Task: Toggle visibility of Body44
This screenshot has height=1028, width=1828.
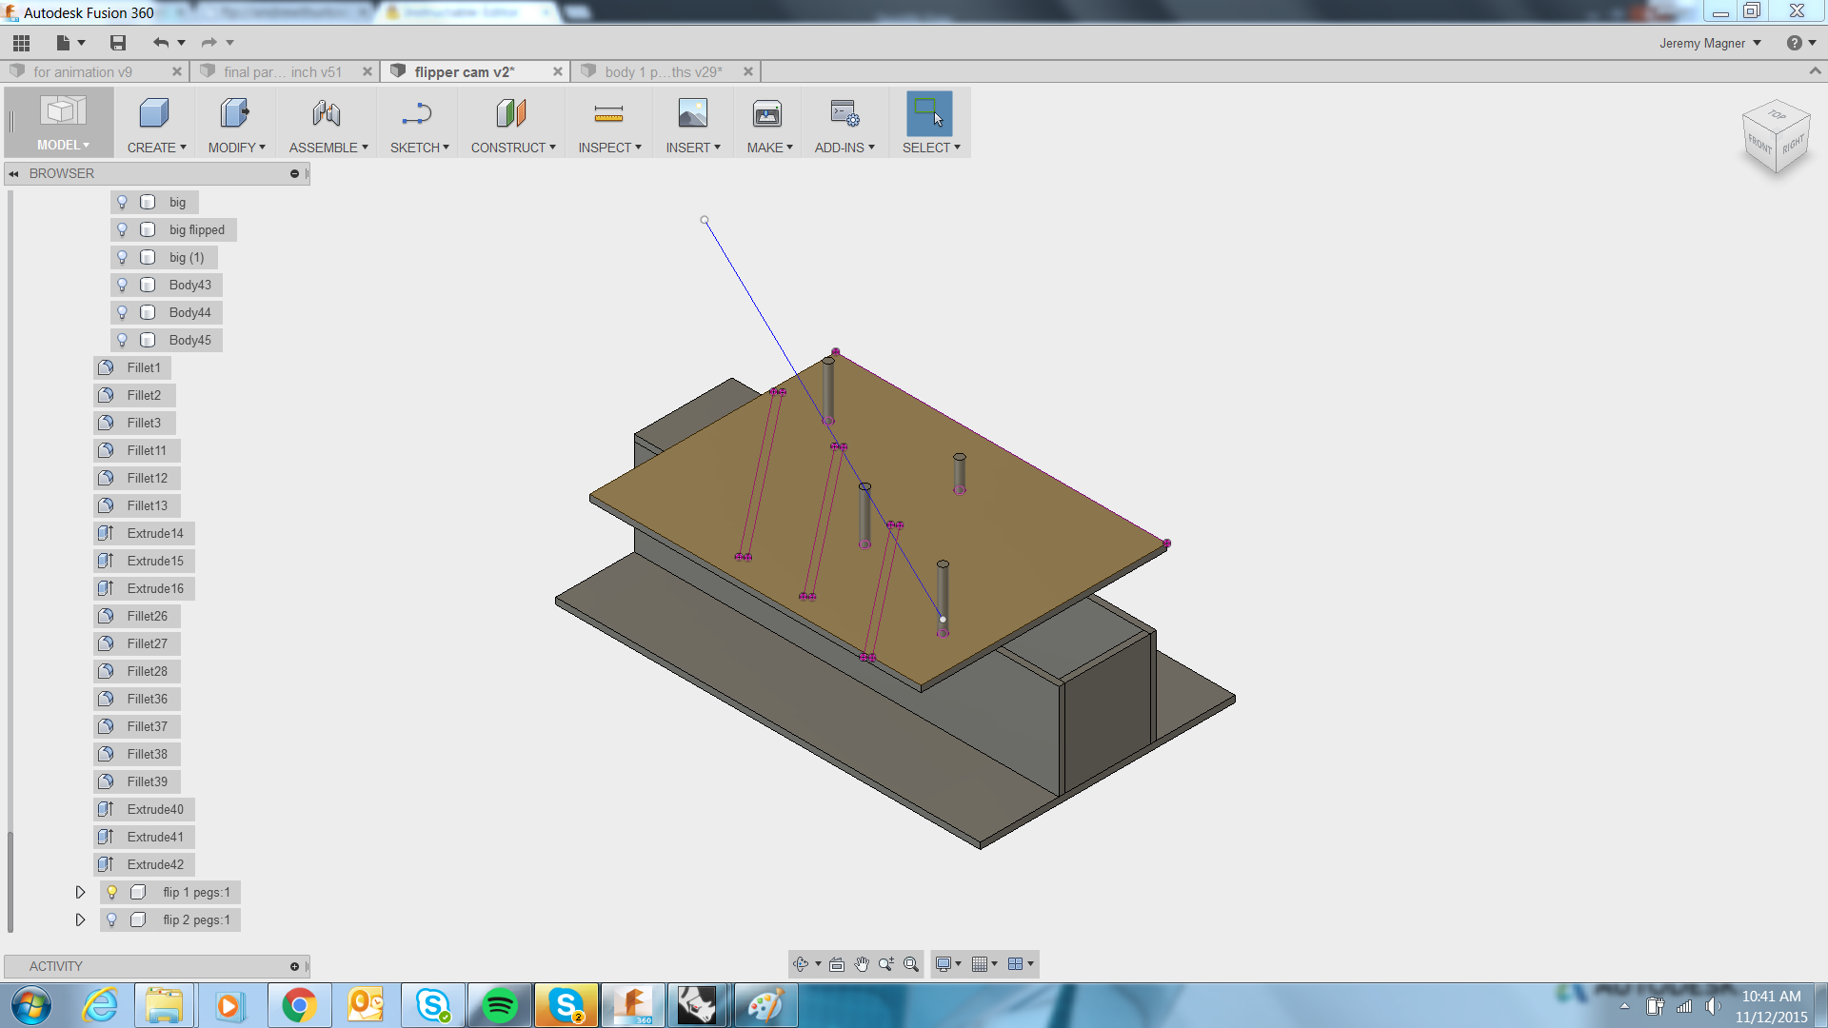Action: (122, 312)
